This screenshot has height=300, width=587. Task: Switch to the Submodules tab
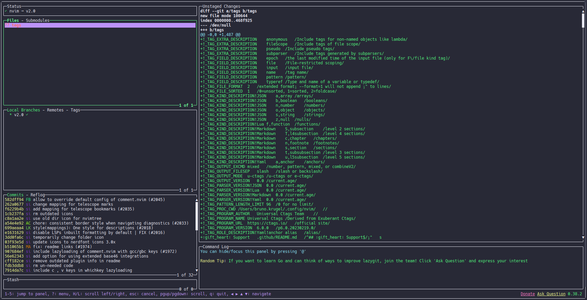pyautogui.click(x=38, y=21)
